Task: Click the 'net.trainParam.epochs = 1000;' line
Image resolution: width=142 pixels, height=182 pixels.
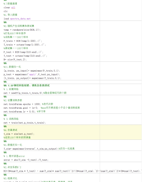Action: 28,104
